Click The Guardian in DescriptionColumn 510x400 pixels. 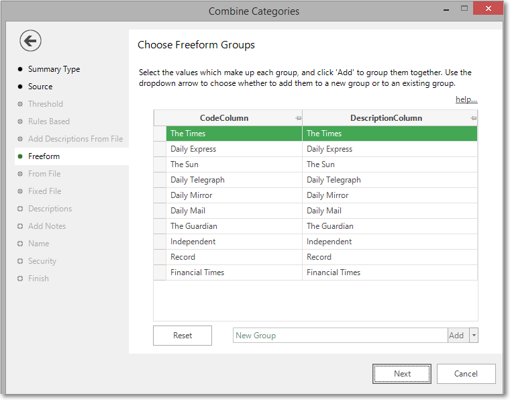(390, 226)
